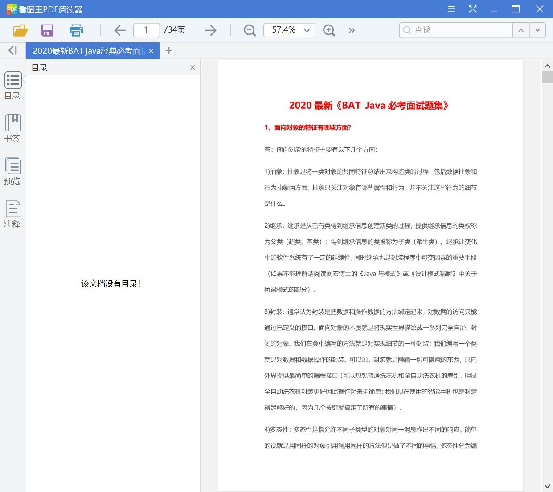
Task: Show more toolbar options with the double chevron
Action: coord(352,30)
